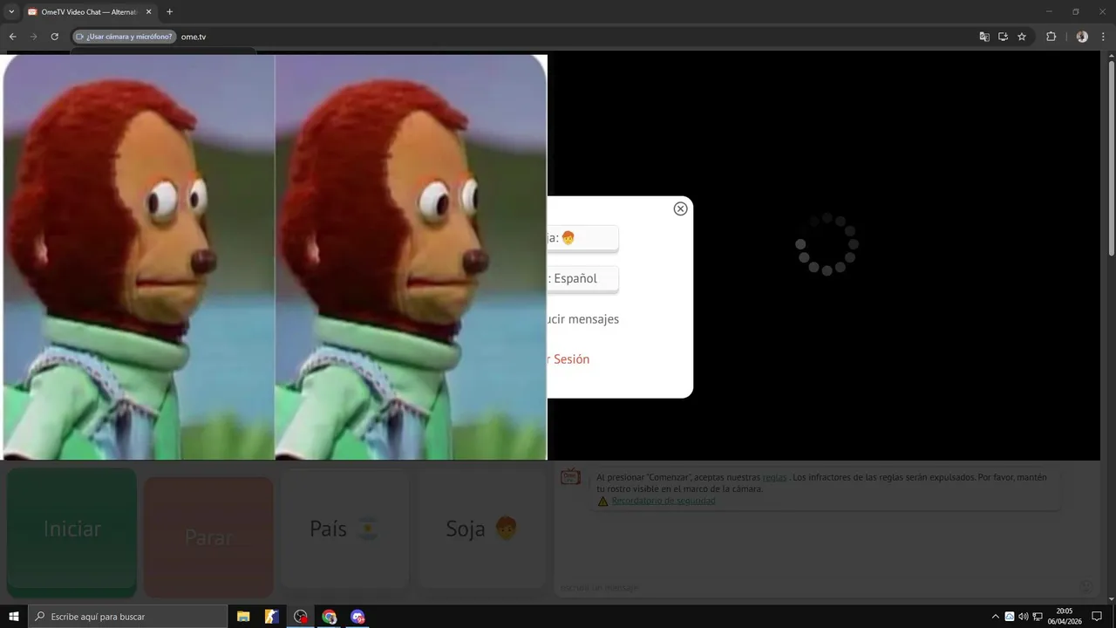Open the País country selector
The height and width of the screenshot is (628, 1116).
click(345, 529)
